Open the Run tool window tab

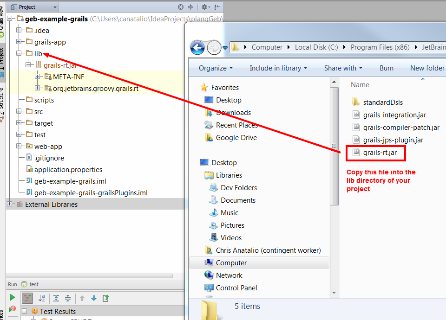coord(12,284)
